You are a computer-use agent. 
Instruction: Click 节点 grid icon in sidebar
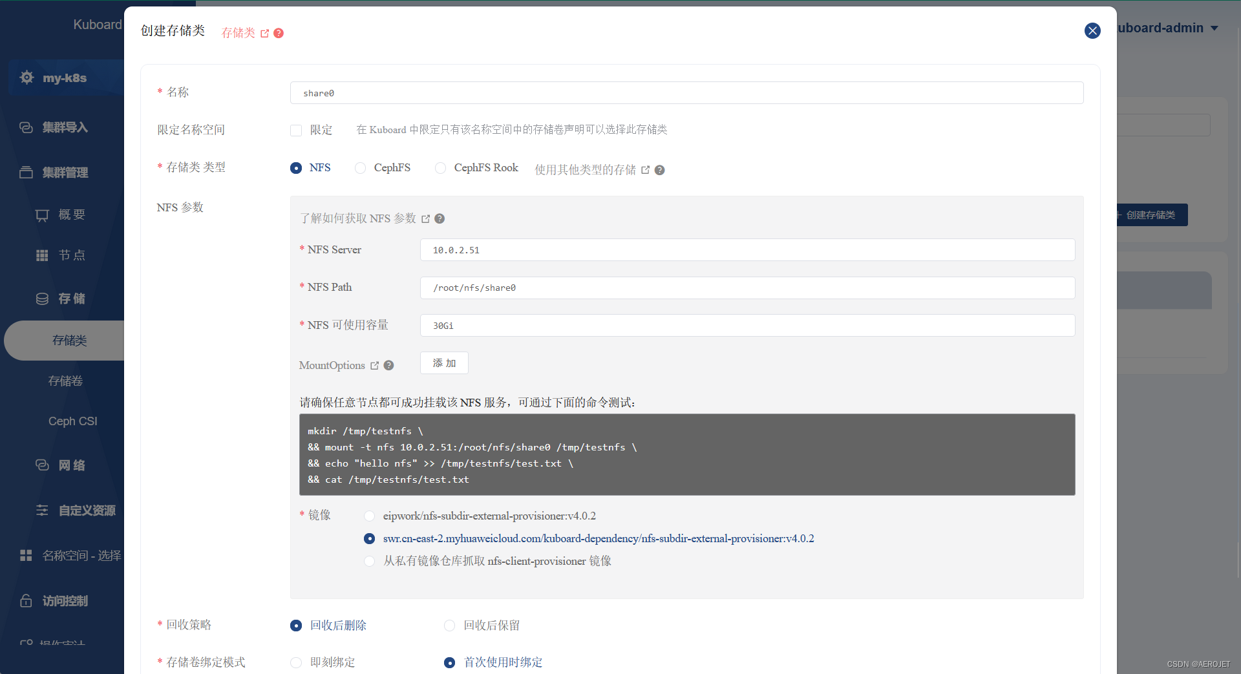[x=42, y=255]
